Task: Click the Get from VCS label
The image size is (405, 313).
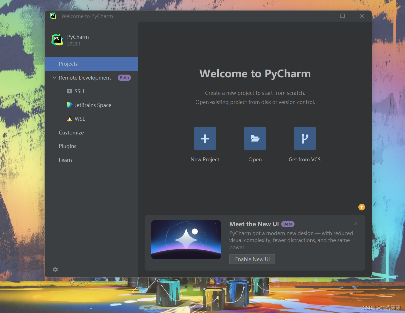Action: 305,159
